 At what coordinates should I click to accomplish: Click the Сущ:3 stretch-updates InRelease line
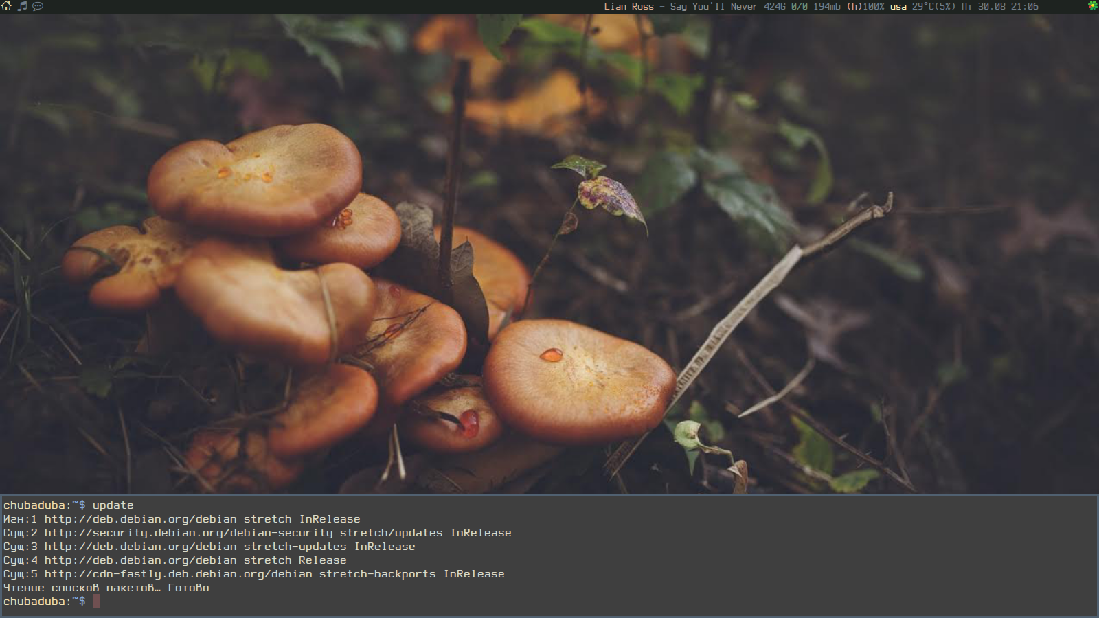click(209, 547)
